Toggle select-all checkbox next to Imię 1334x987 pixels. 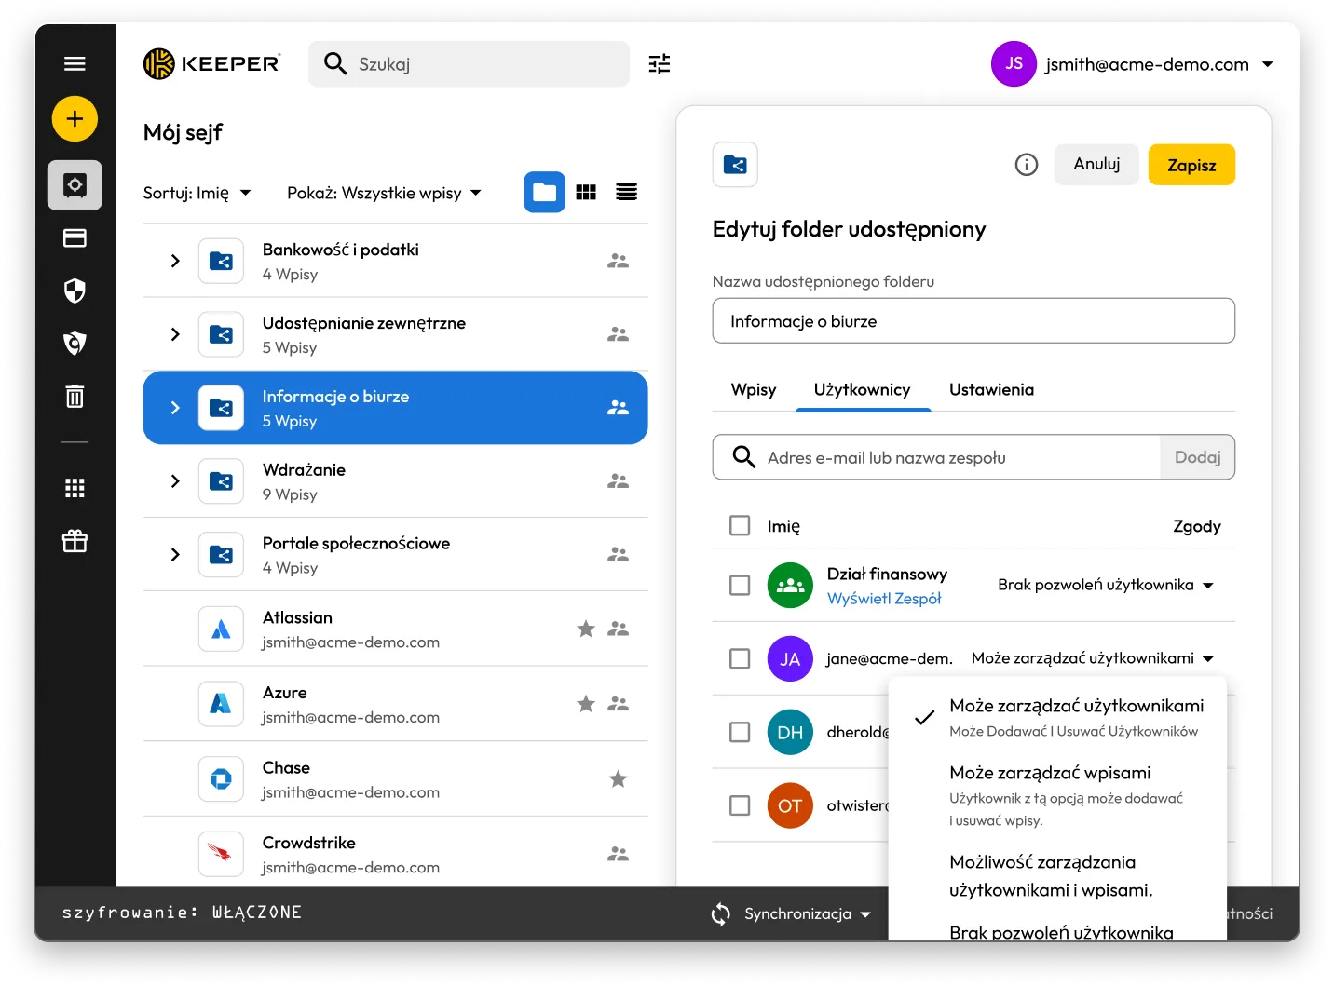click(x=740, y=526)
